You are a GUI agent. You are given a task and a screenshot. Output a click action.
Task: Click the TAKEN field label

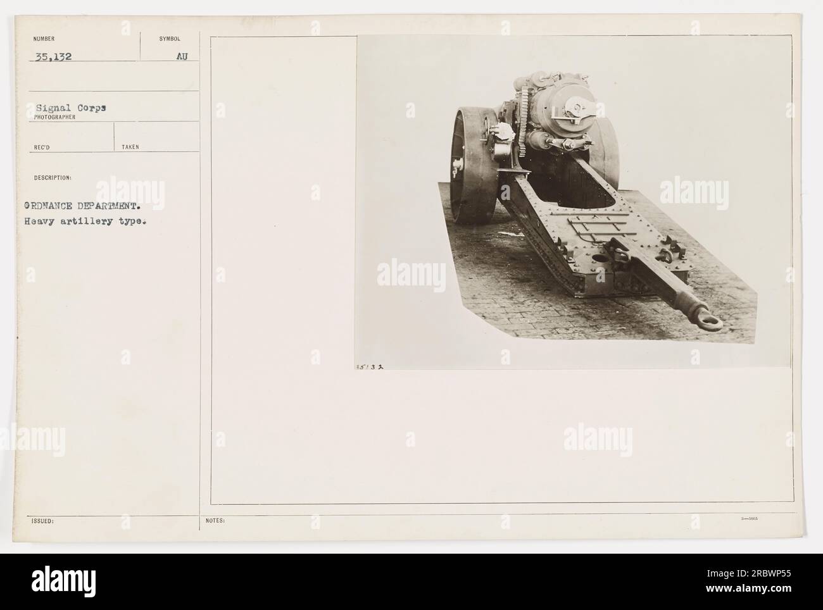click(130, 147)
